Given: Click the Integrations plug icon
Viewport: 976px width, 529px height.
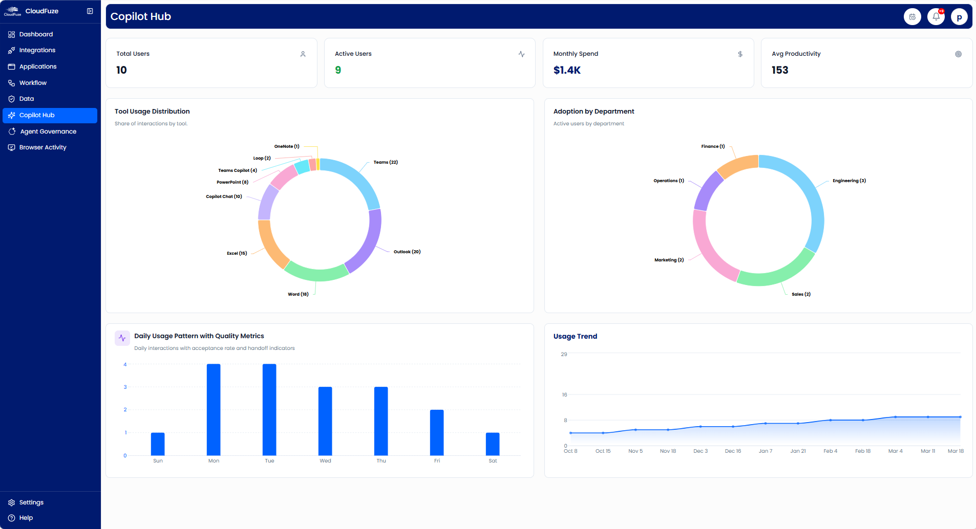Looking at the screenshot, I should [12, 50].
